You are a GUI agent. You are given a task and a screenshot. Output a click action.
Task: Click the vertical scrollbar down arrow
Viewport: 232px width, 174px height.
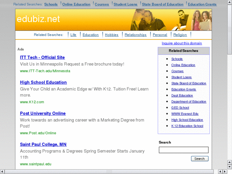coord(230,167)
